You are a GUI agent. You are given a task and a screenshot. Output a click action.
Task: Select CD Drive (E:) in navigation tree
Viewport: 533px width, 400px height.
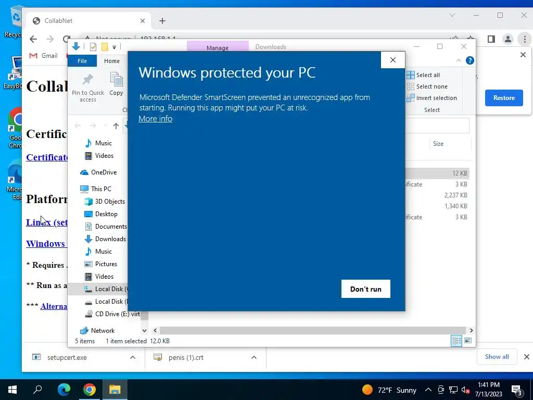coord(112,314)
